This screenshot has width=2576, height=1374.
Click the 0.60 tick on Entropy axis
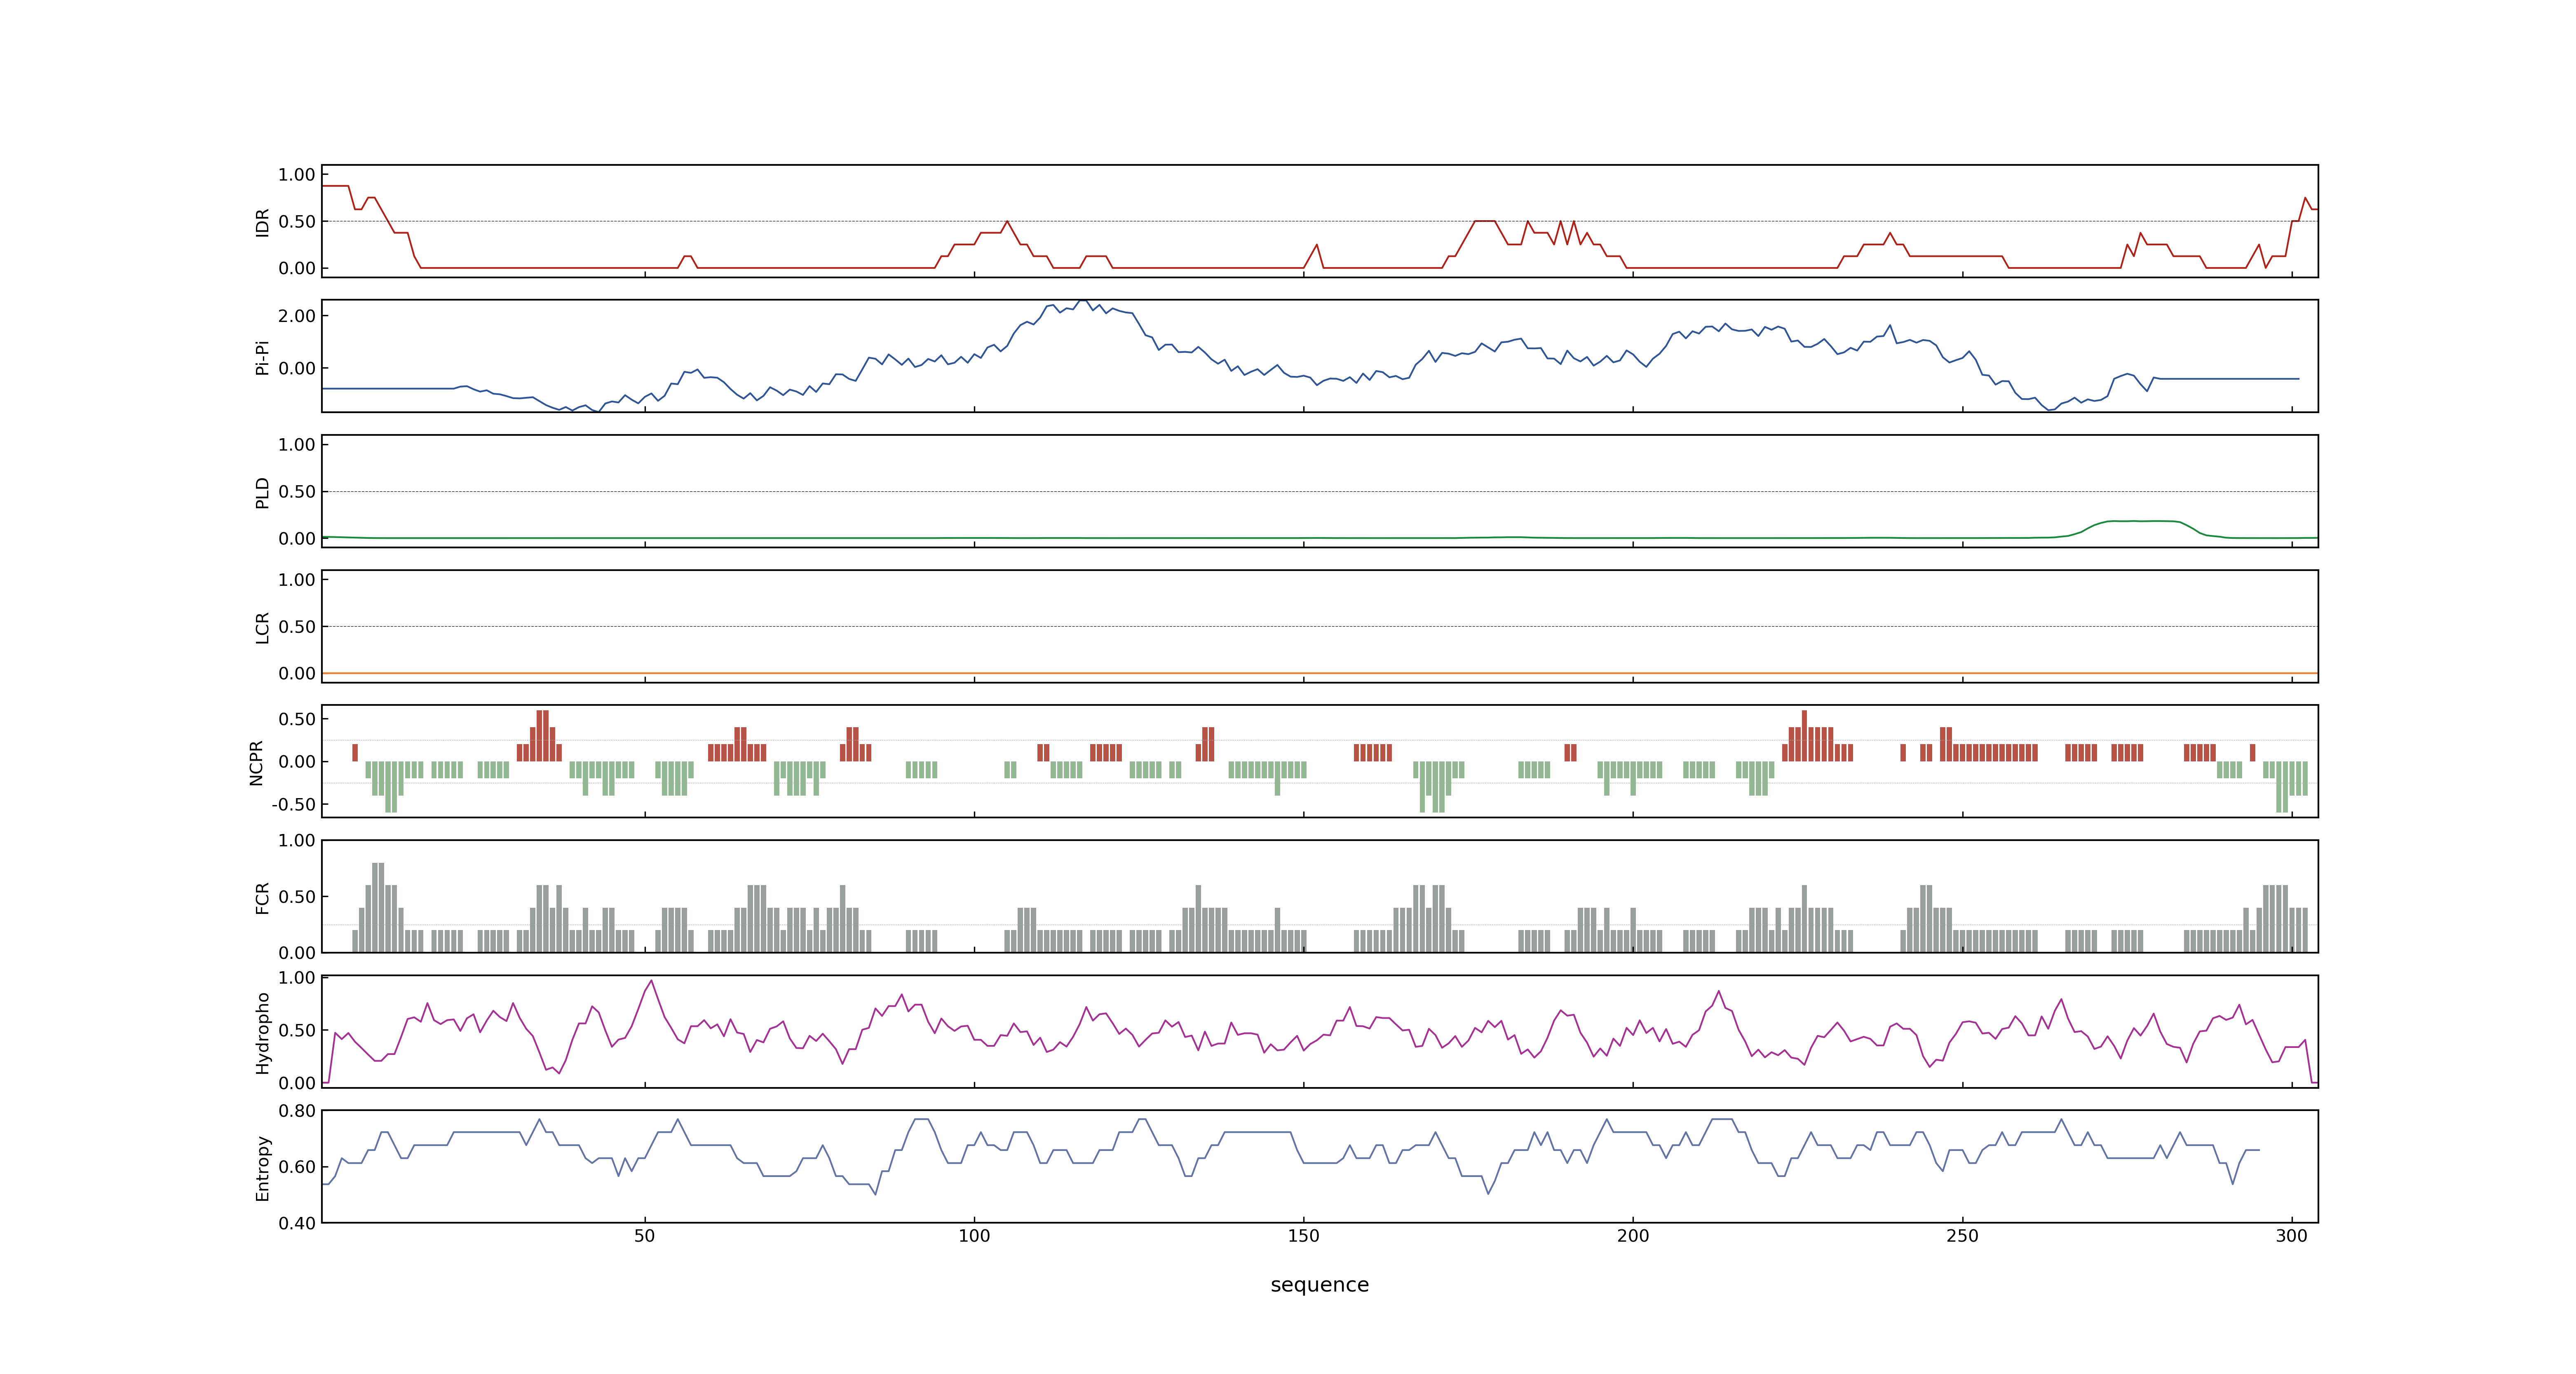click(x=297, y=1167)
